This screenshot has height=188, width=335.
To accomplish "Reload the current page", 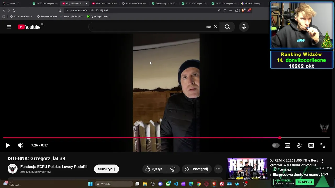I will (14, 10).
